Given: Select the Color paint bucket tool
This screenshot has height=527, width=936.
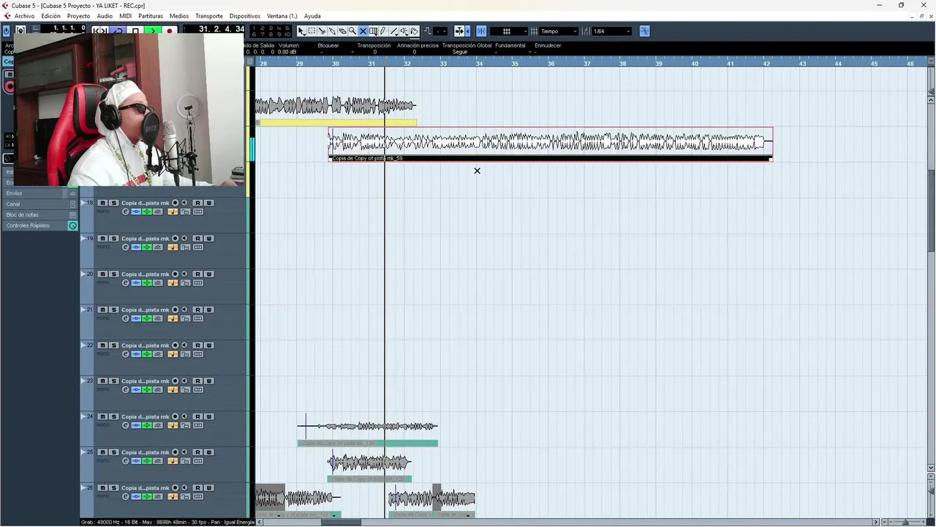Looking at the screenshot, I should coord(414,31).
